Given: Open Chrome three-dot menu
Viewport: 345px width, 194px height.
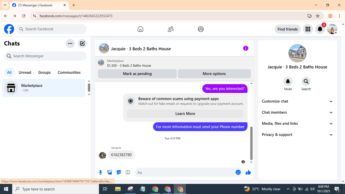Looking at the screenshot, I should pyautogui.click(x=339, y=16).
